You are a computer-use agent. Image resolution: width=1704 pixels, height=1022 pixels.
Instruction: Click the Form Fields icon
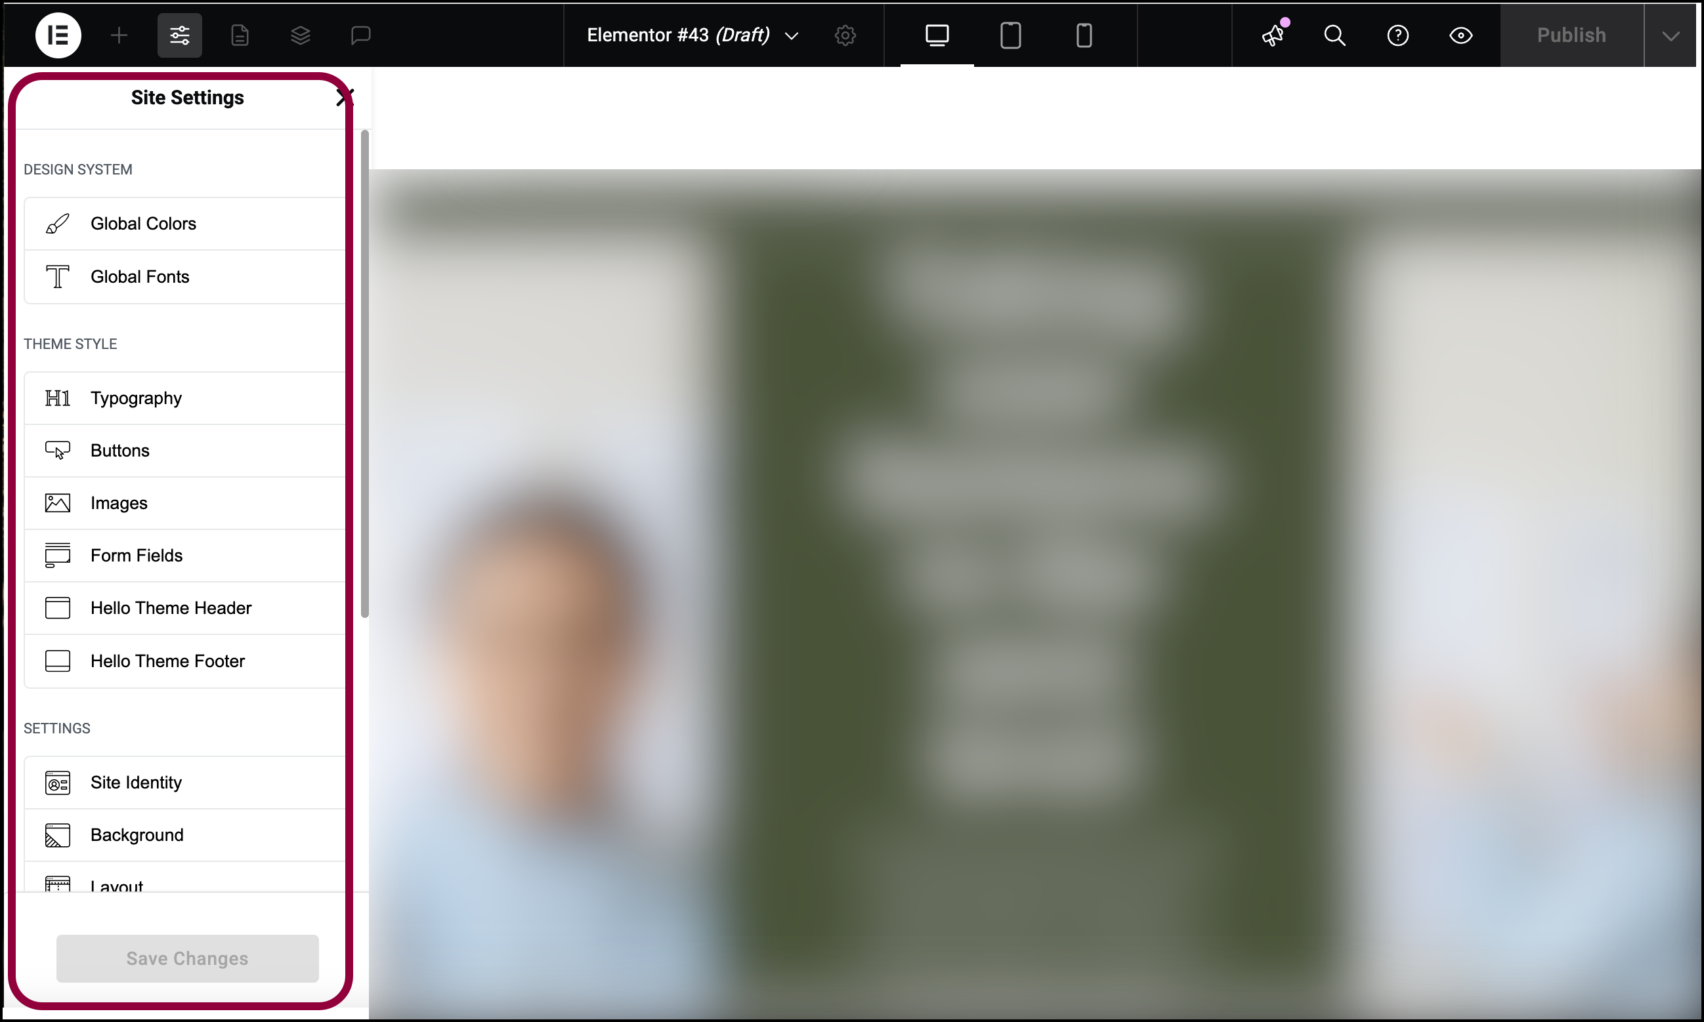[56, 555]
